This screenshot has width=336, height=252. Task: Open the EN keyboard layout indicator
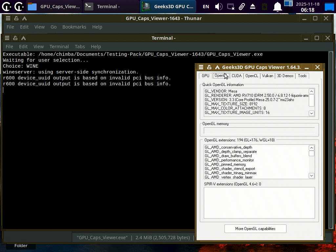[206, 7]
